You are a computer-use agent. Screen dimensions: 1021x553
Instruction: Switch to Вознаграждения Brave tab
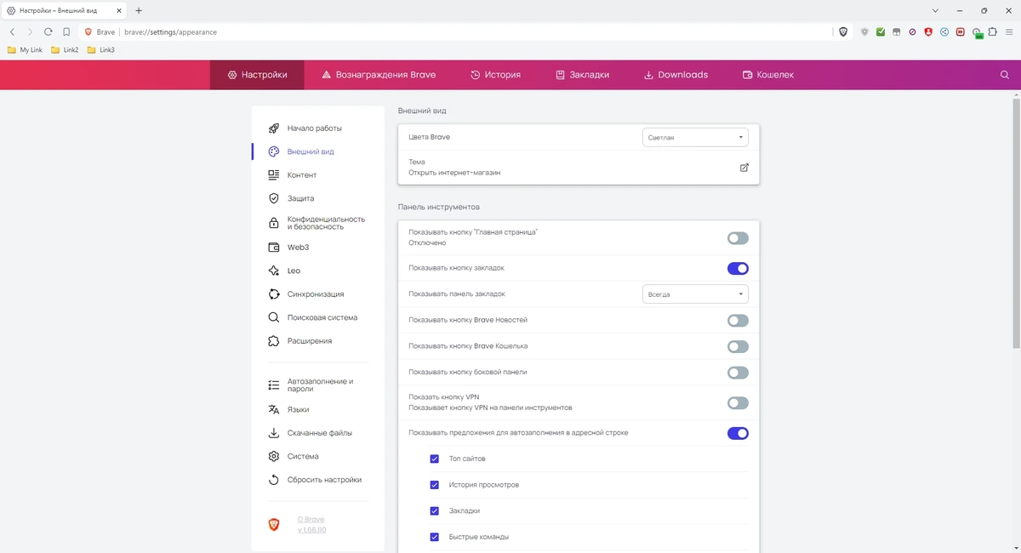379,75
